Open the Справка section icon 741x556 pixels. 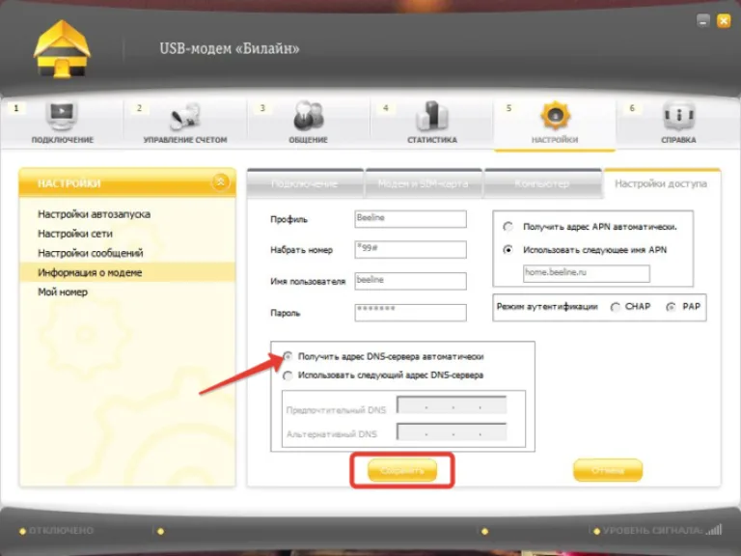pos(678,116)
